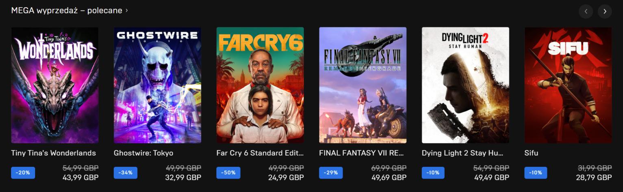
Task: Click the -20% discount badge
Action: coord(23,173)
